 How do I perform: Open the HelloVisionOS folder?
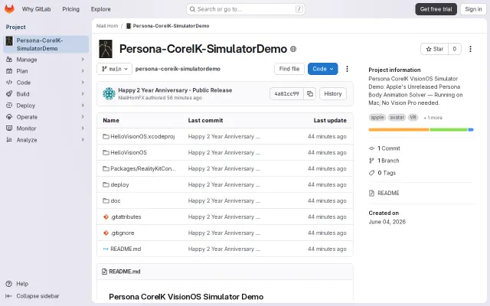129,152
